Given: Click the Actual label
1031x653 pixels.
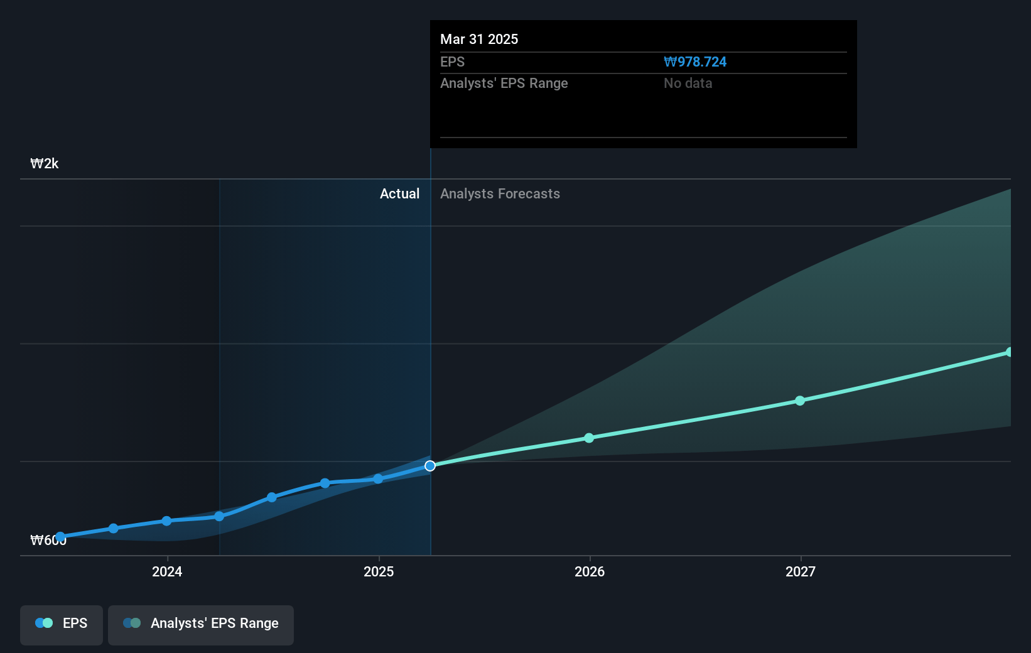Looking at the screenshot, I should point(399,194).
